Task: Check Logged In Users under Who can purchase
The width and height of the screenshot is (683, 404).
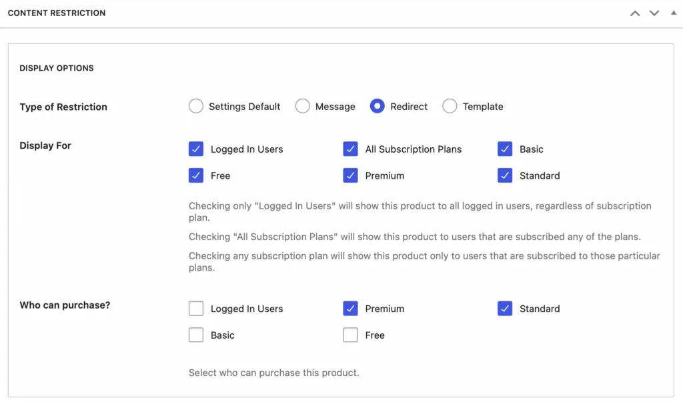Action: [x=196, y=309]
